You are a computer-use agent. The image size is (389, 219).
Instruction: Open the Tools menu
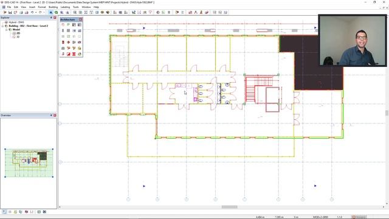(75, 7)
